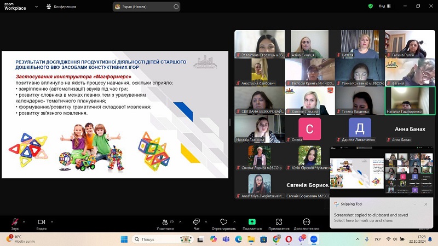Screen dimensions: 438x246
Task: Open Viber from the taskbar
Action: pos(302,239)
